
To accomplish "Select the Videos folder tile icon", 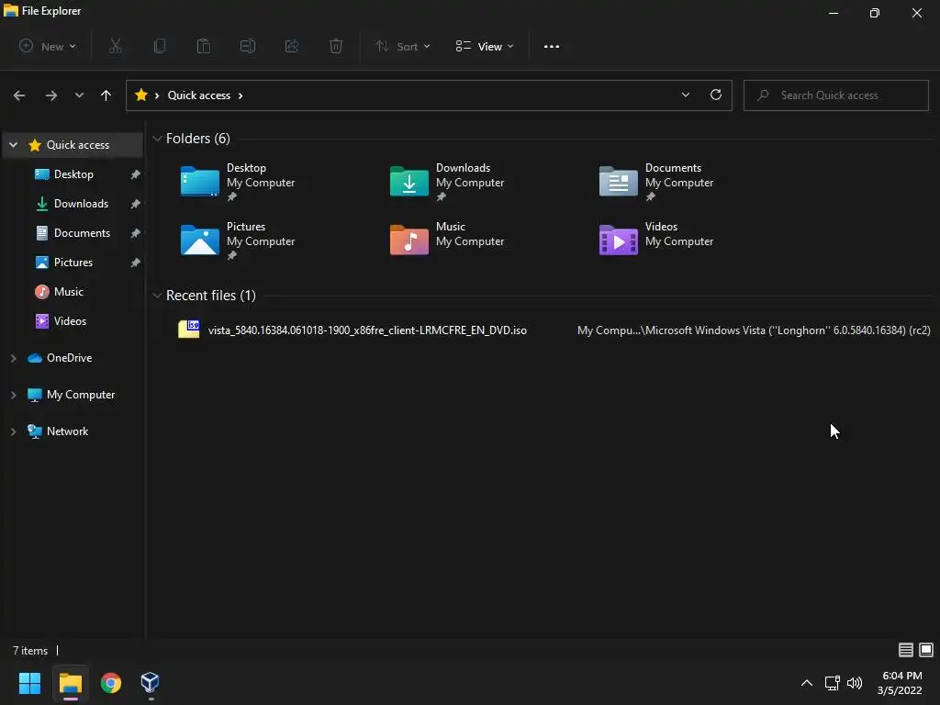I will (x=618, y=241).
